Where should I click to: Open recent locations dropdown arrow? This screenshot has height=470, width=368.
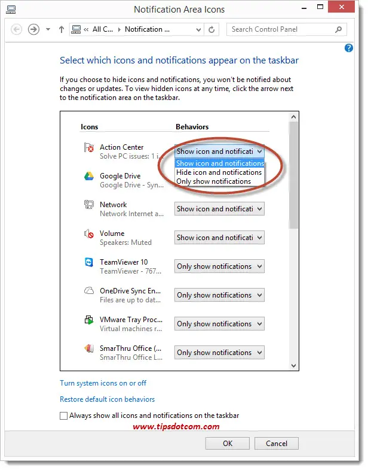point(48,29)
